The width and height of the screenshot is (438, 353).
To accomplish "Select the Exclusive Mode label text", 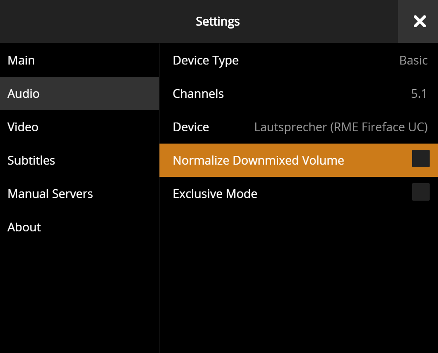I will pos(215,194).
